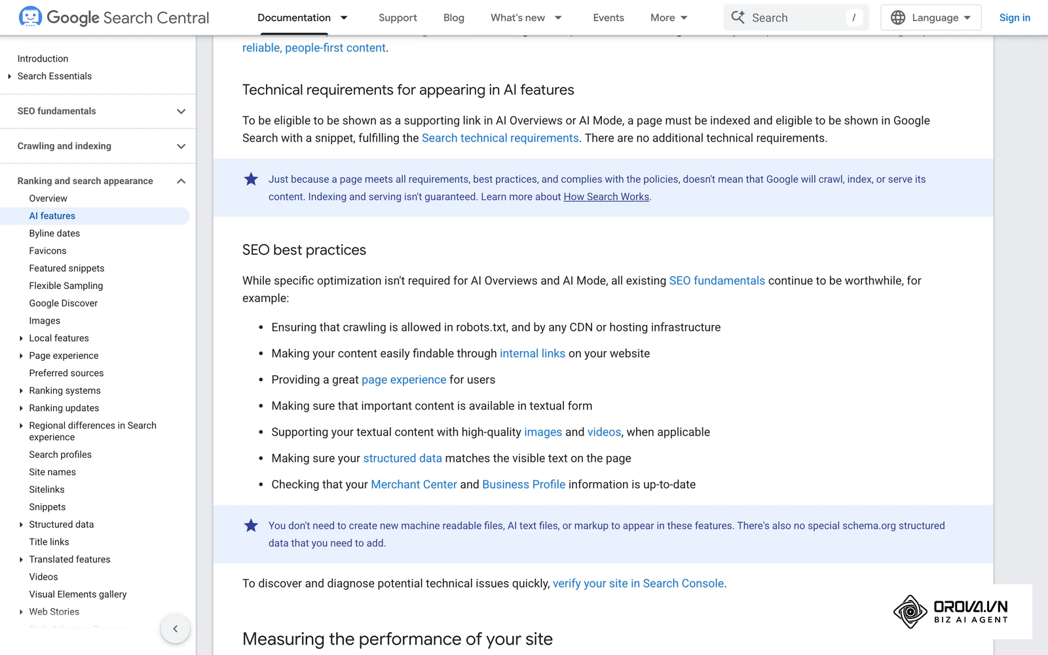The height and width of the screenshot is (655, 1048).
Task: Open the More menu dropdown
Action: tap(669, 18)
